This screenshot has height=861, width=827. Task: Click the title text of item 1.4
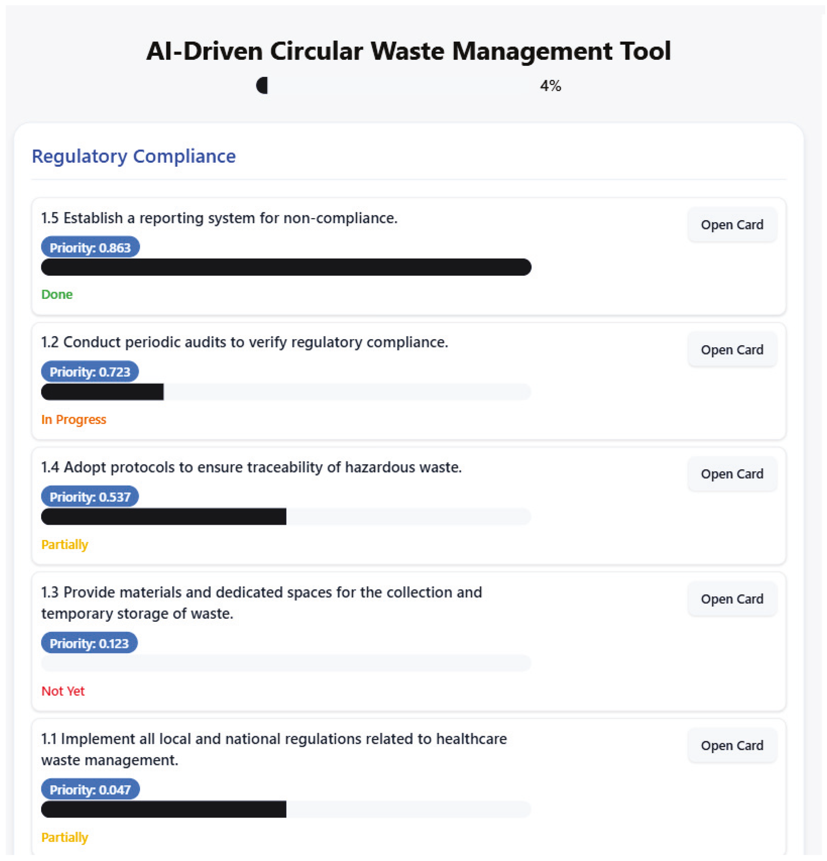(251, 467)
